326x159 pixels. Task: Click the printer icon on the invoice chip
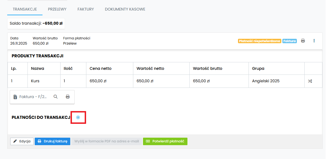(68, 97)
